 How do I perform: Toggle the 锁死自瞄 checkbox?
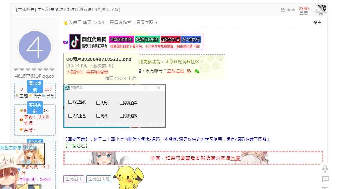coord(122,103)
